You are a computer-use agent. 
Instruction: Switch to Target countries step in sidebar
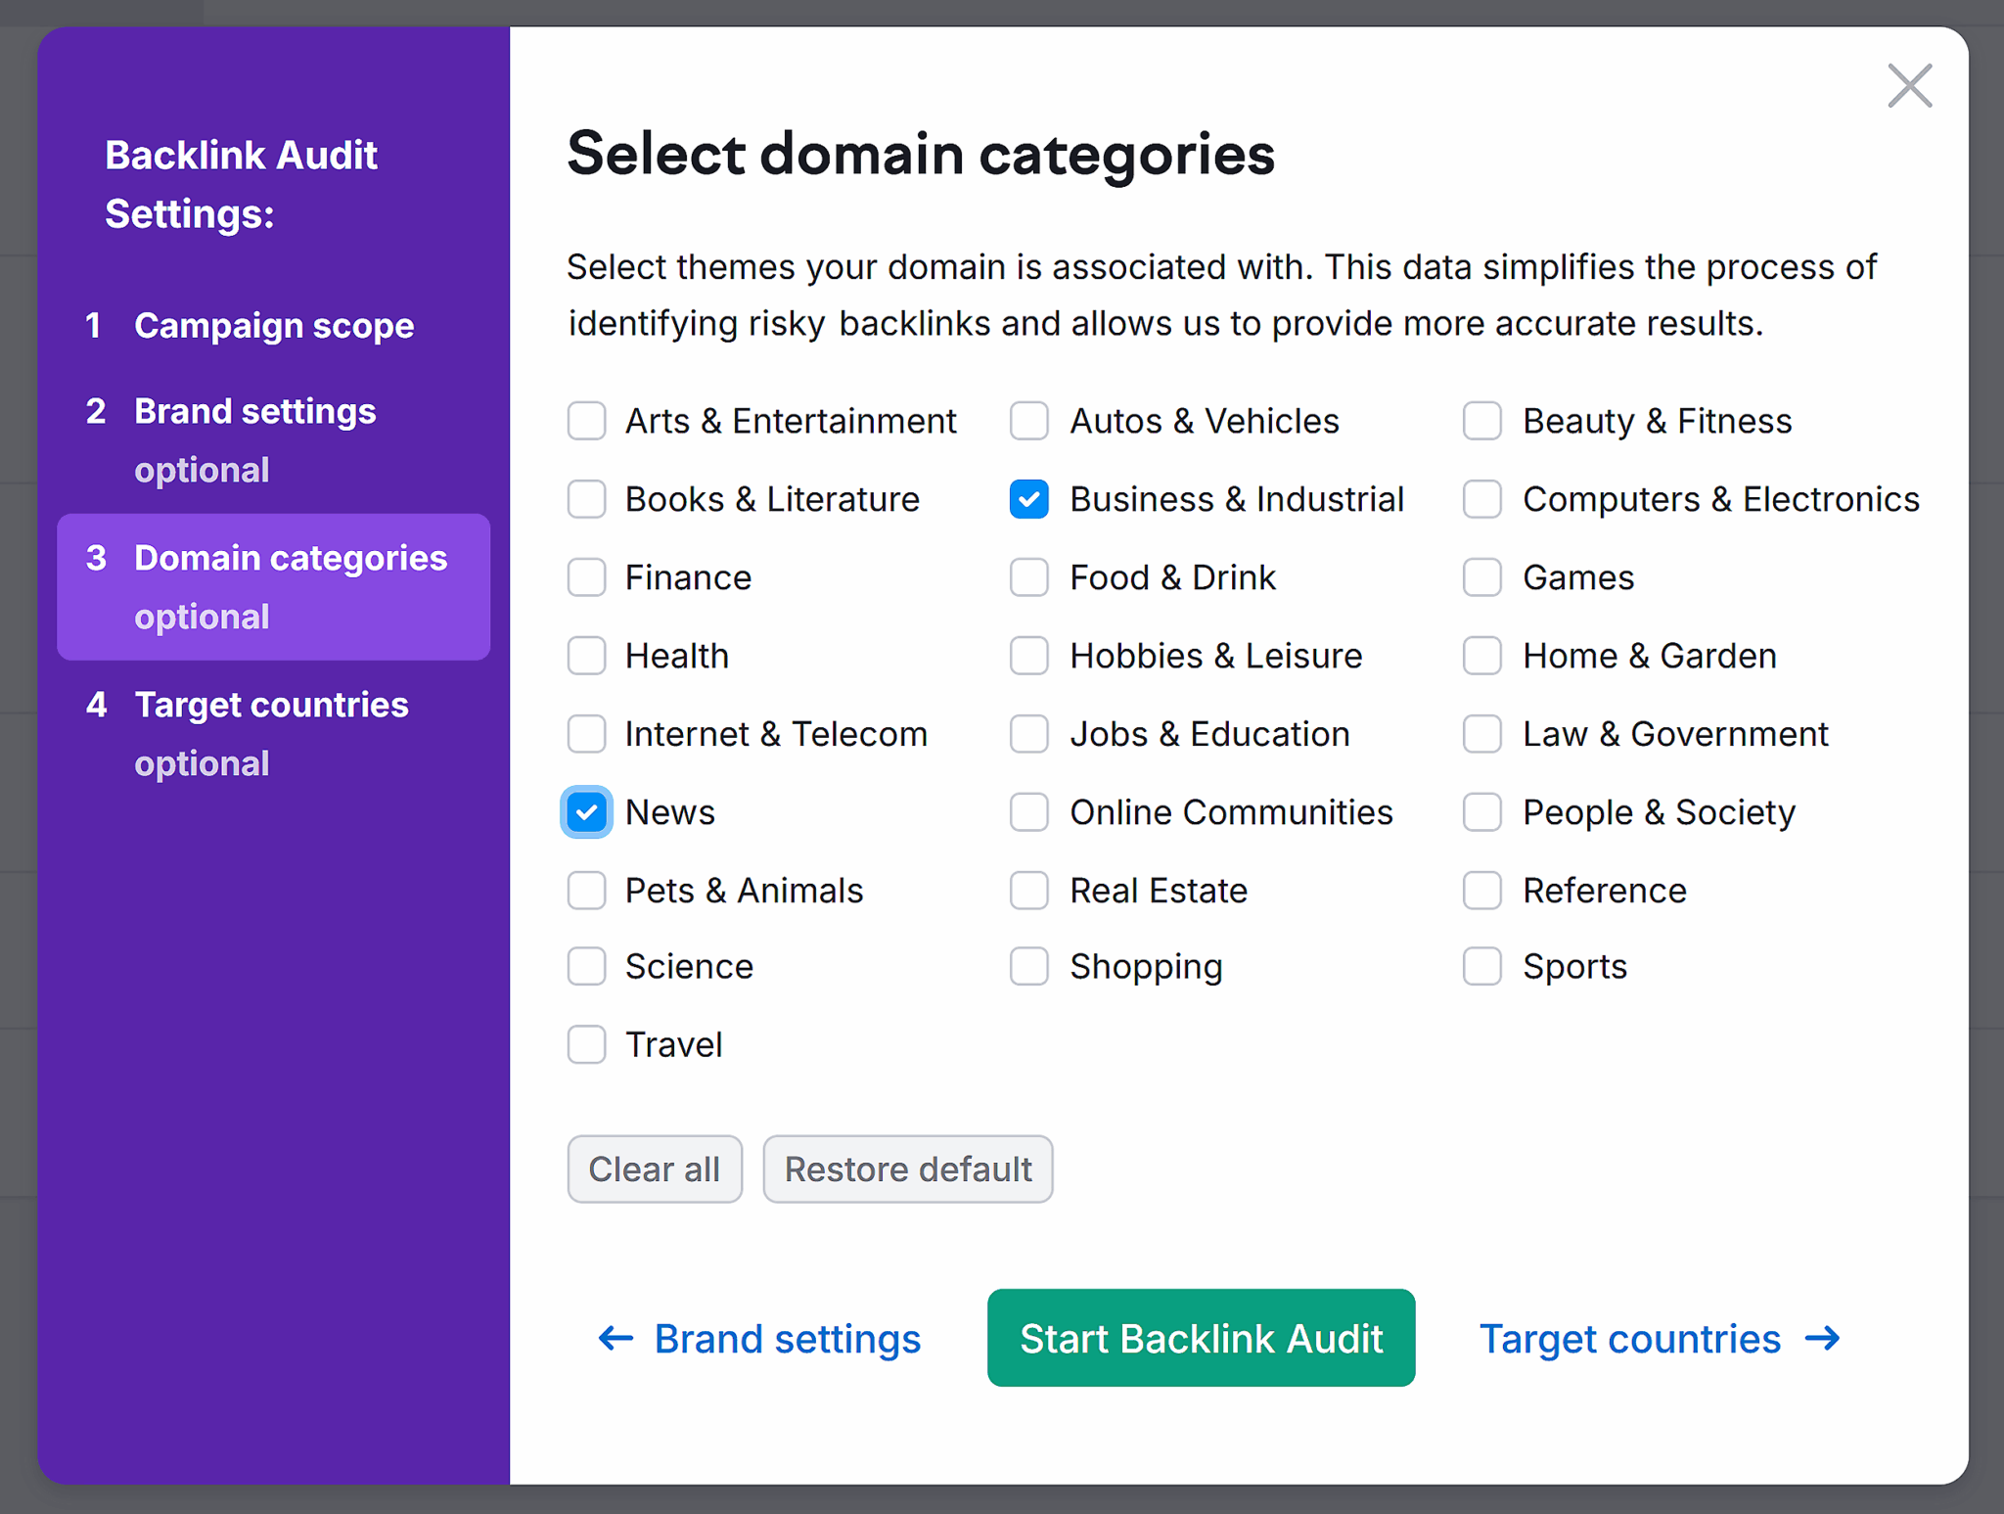click(271, 704)
